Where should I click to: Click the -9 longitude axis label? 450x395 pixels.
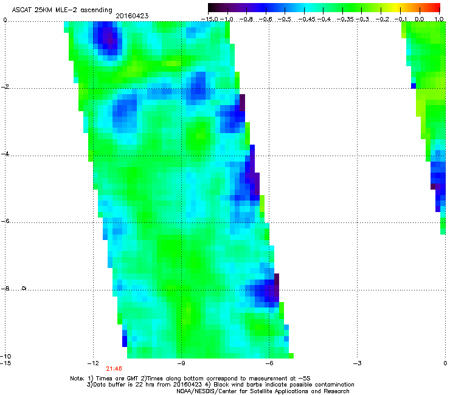tap(181, 363)
